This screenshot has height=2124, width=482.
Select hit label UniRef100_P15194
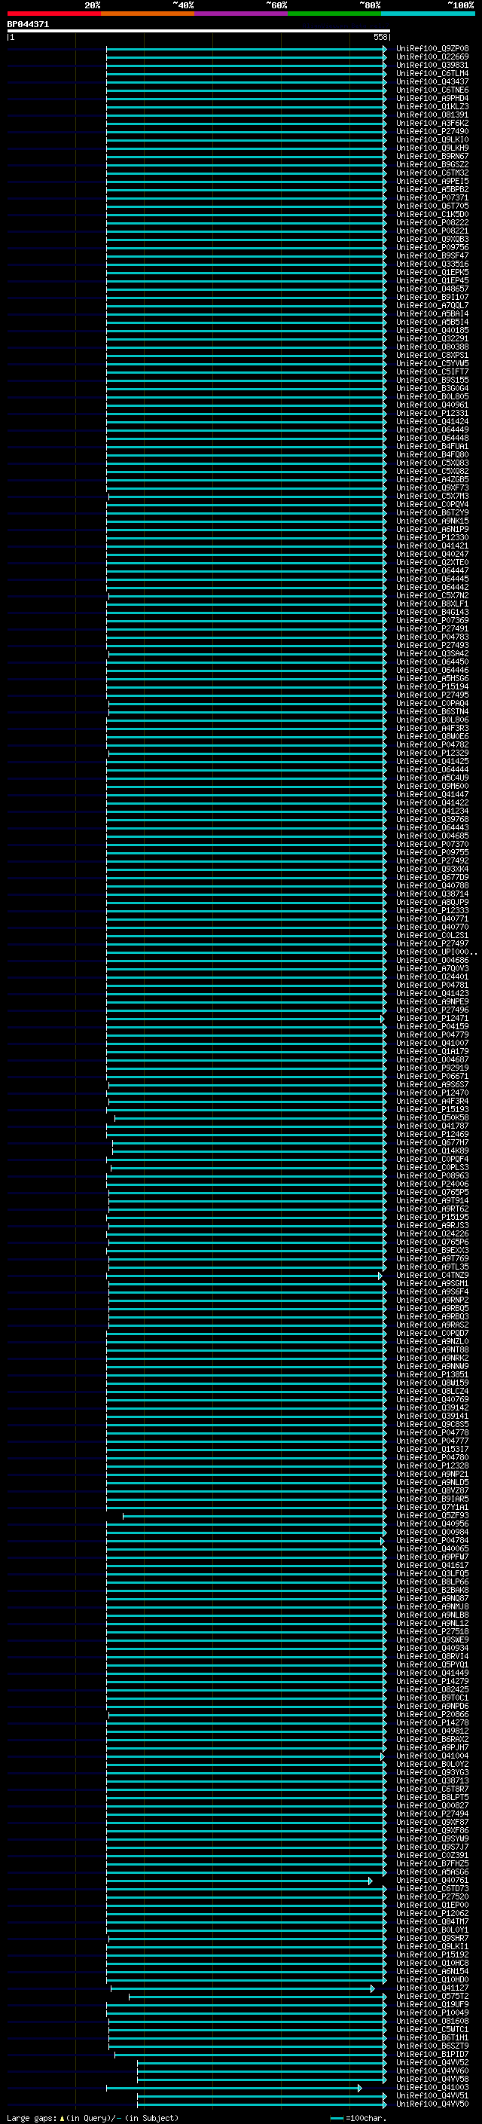pyautogui.click(x=432, y=687)
